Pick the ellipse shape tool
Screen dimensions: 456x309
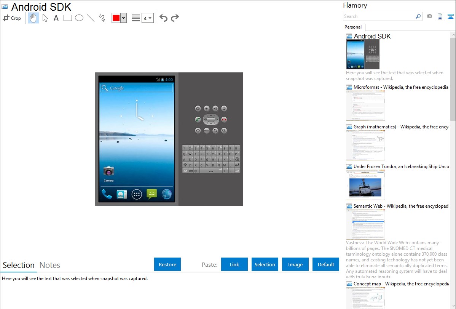79,18
